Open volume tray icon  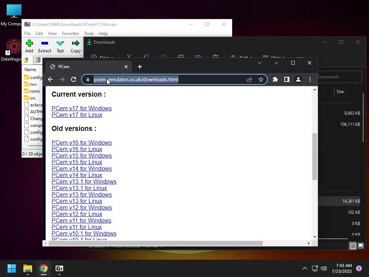coord(324,268)
